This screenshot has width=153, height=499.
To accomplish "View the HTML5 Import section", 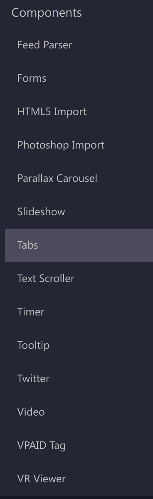I will pyautogui.click(x=79, y=112).
